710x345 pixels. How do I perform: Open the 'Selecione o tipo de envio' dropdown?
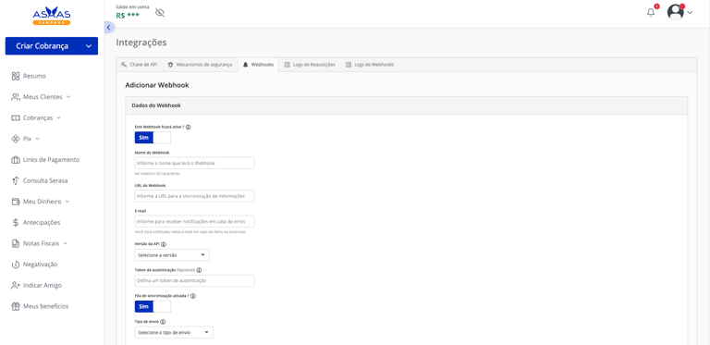point(174,332)
